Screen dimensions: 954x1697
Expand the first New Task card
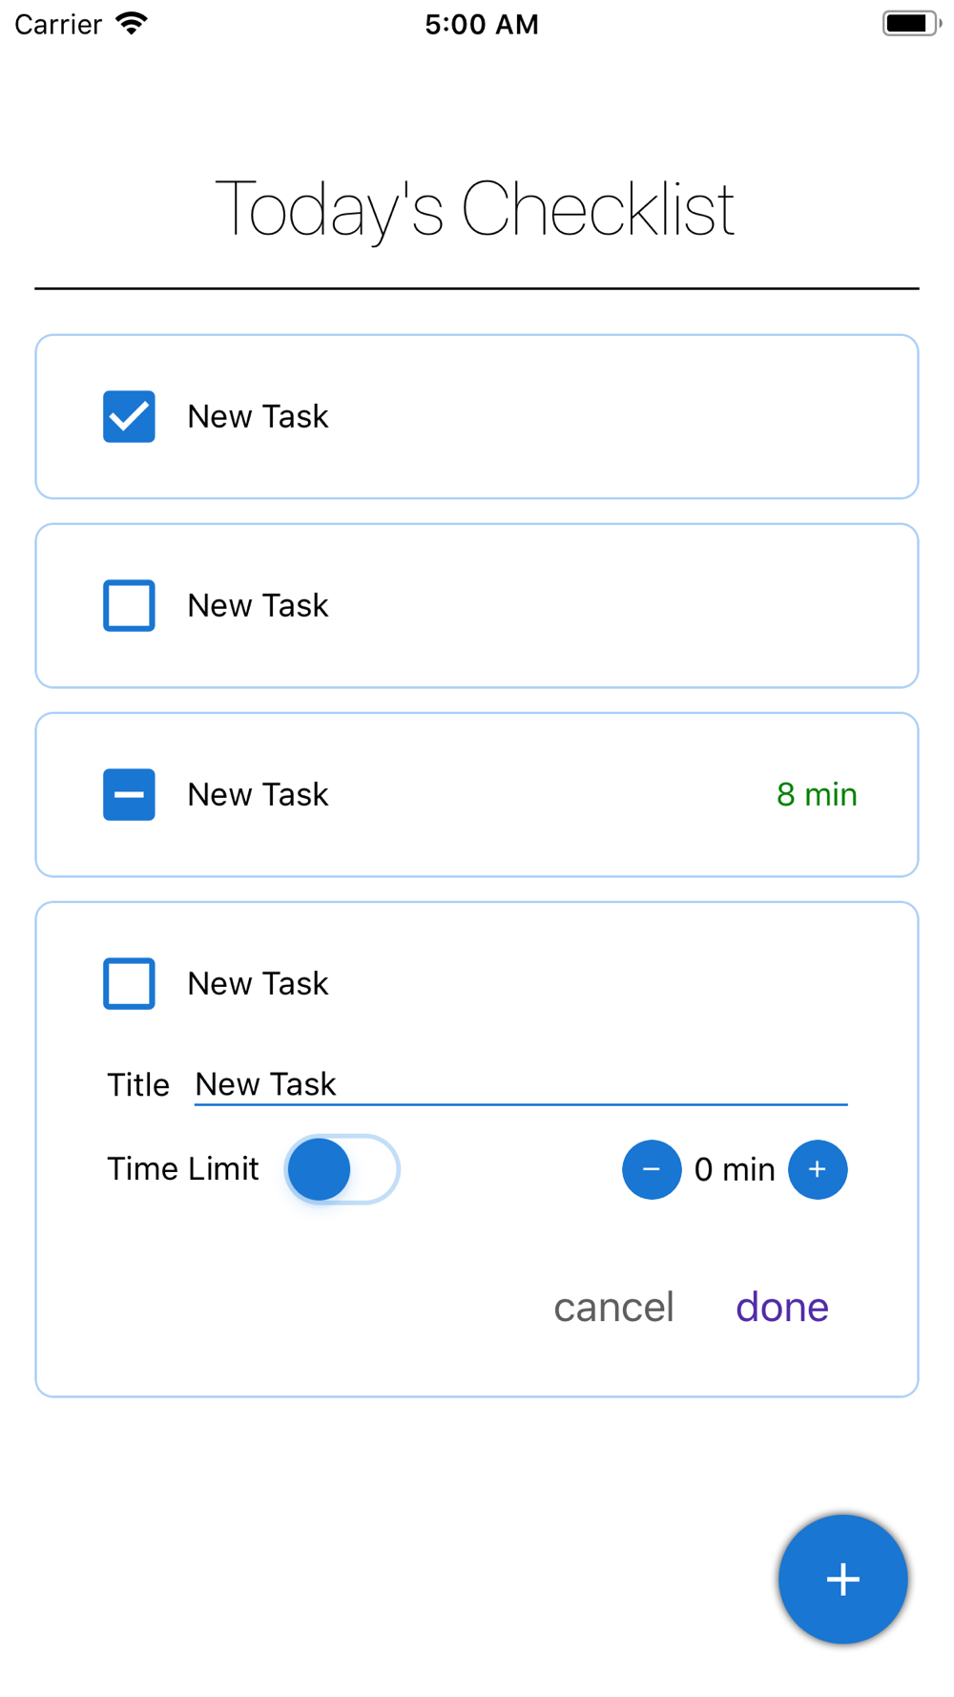click(x=477, y=416)
